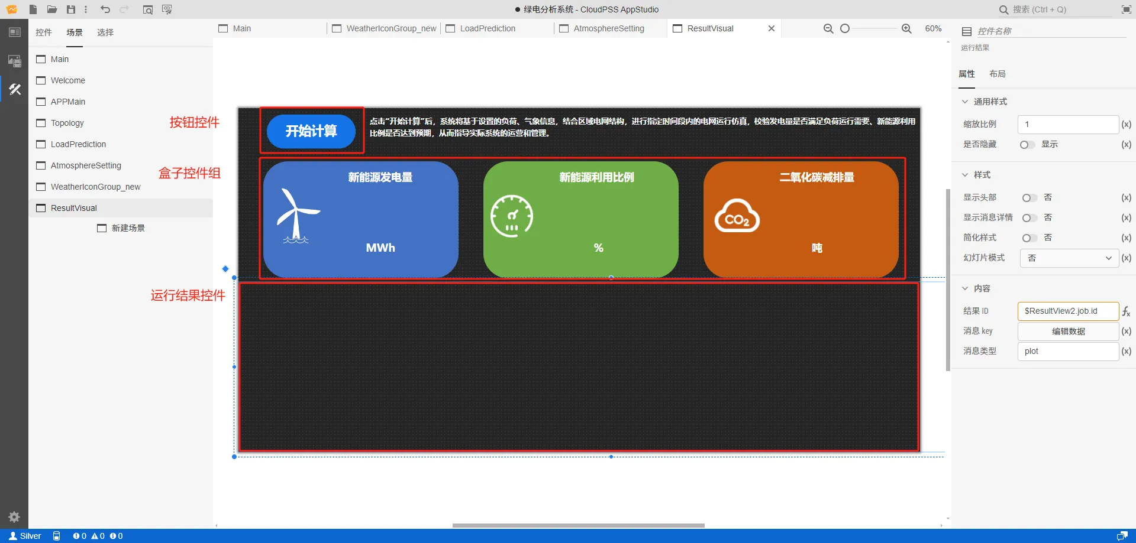Click the search magnifier icon at top right
Screen dimensions: 1136x543
[1003, 9]
